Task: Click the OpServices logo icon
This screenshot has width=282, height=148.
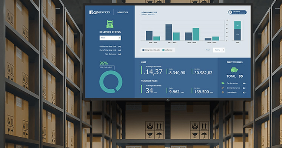Action: click(91, 12)
